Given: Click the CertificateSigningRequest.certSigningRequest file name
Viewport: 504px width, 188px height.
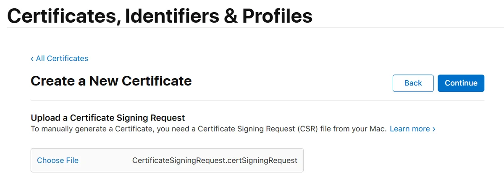Looking at the screenshot, I should [215, 160].
